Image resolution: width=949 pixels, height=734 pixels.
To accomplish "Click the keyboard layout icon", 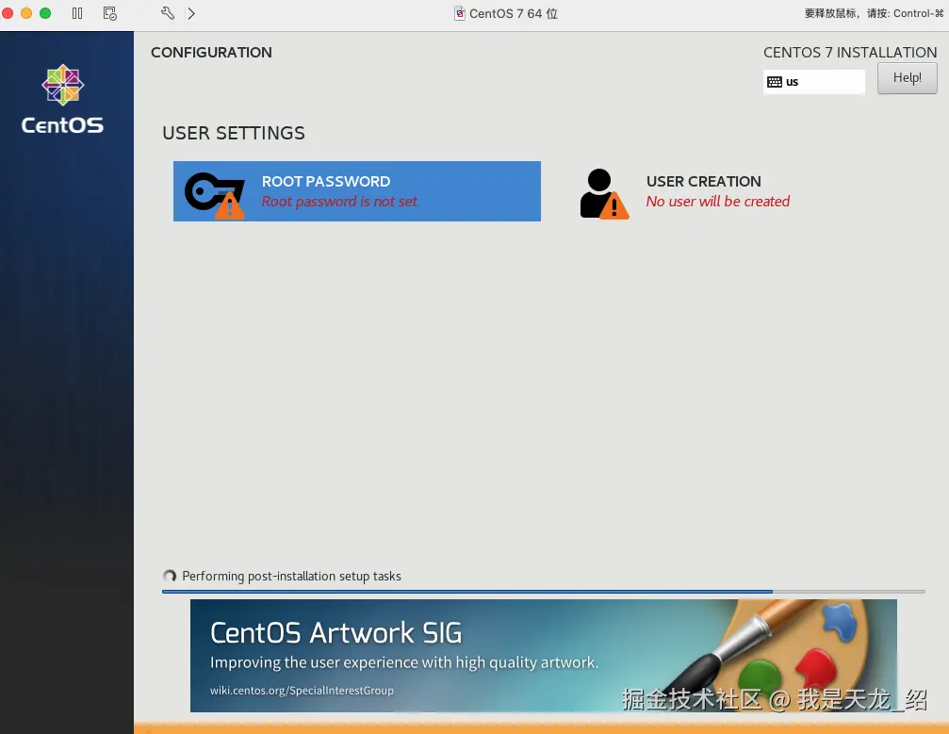I will click(774, 82).
